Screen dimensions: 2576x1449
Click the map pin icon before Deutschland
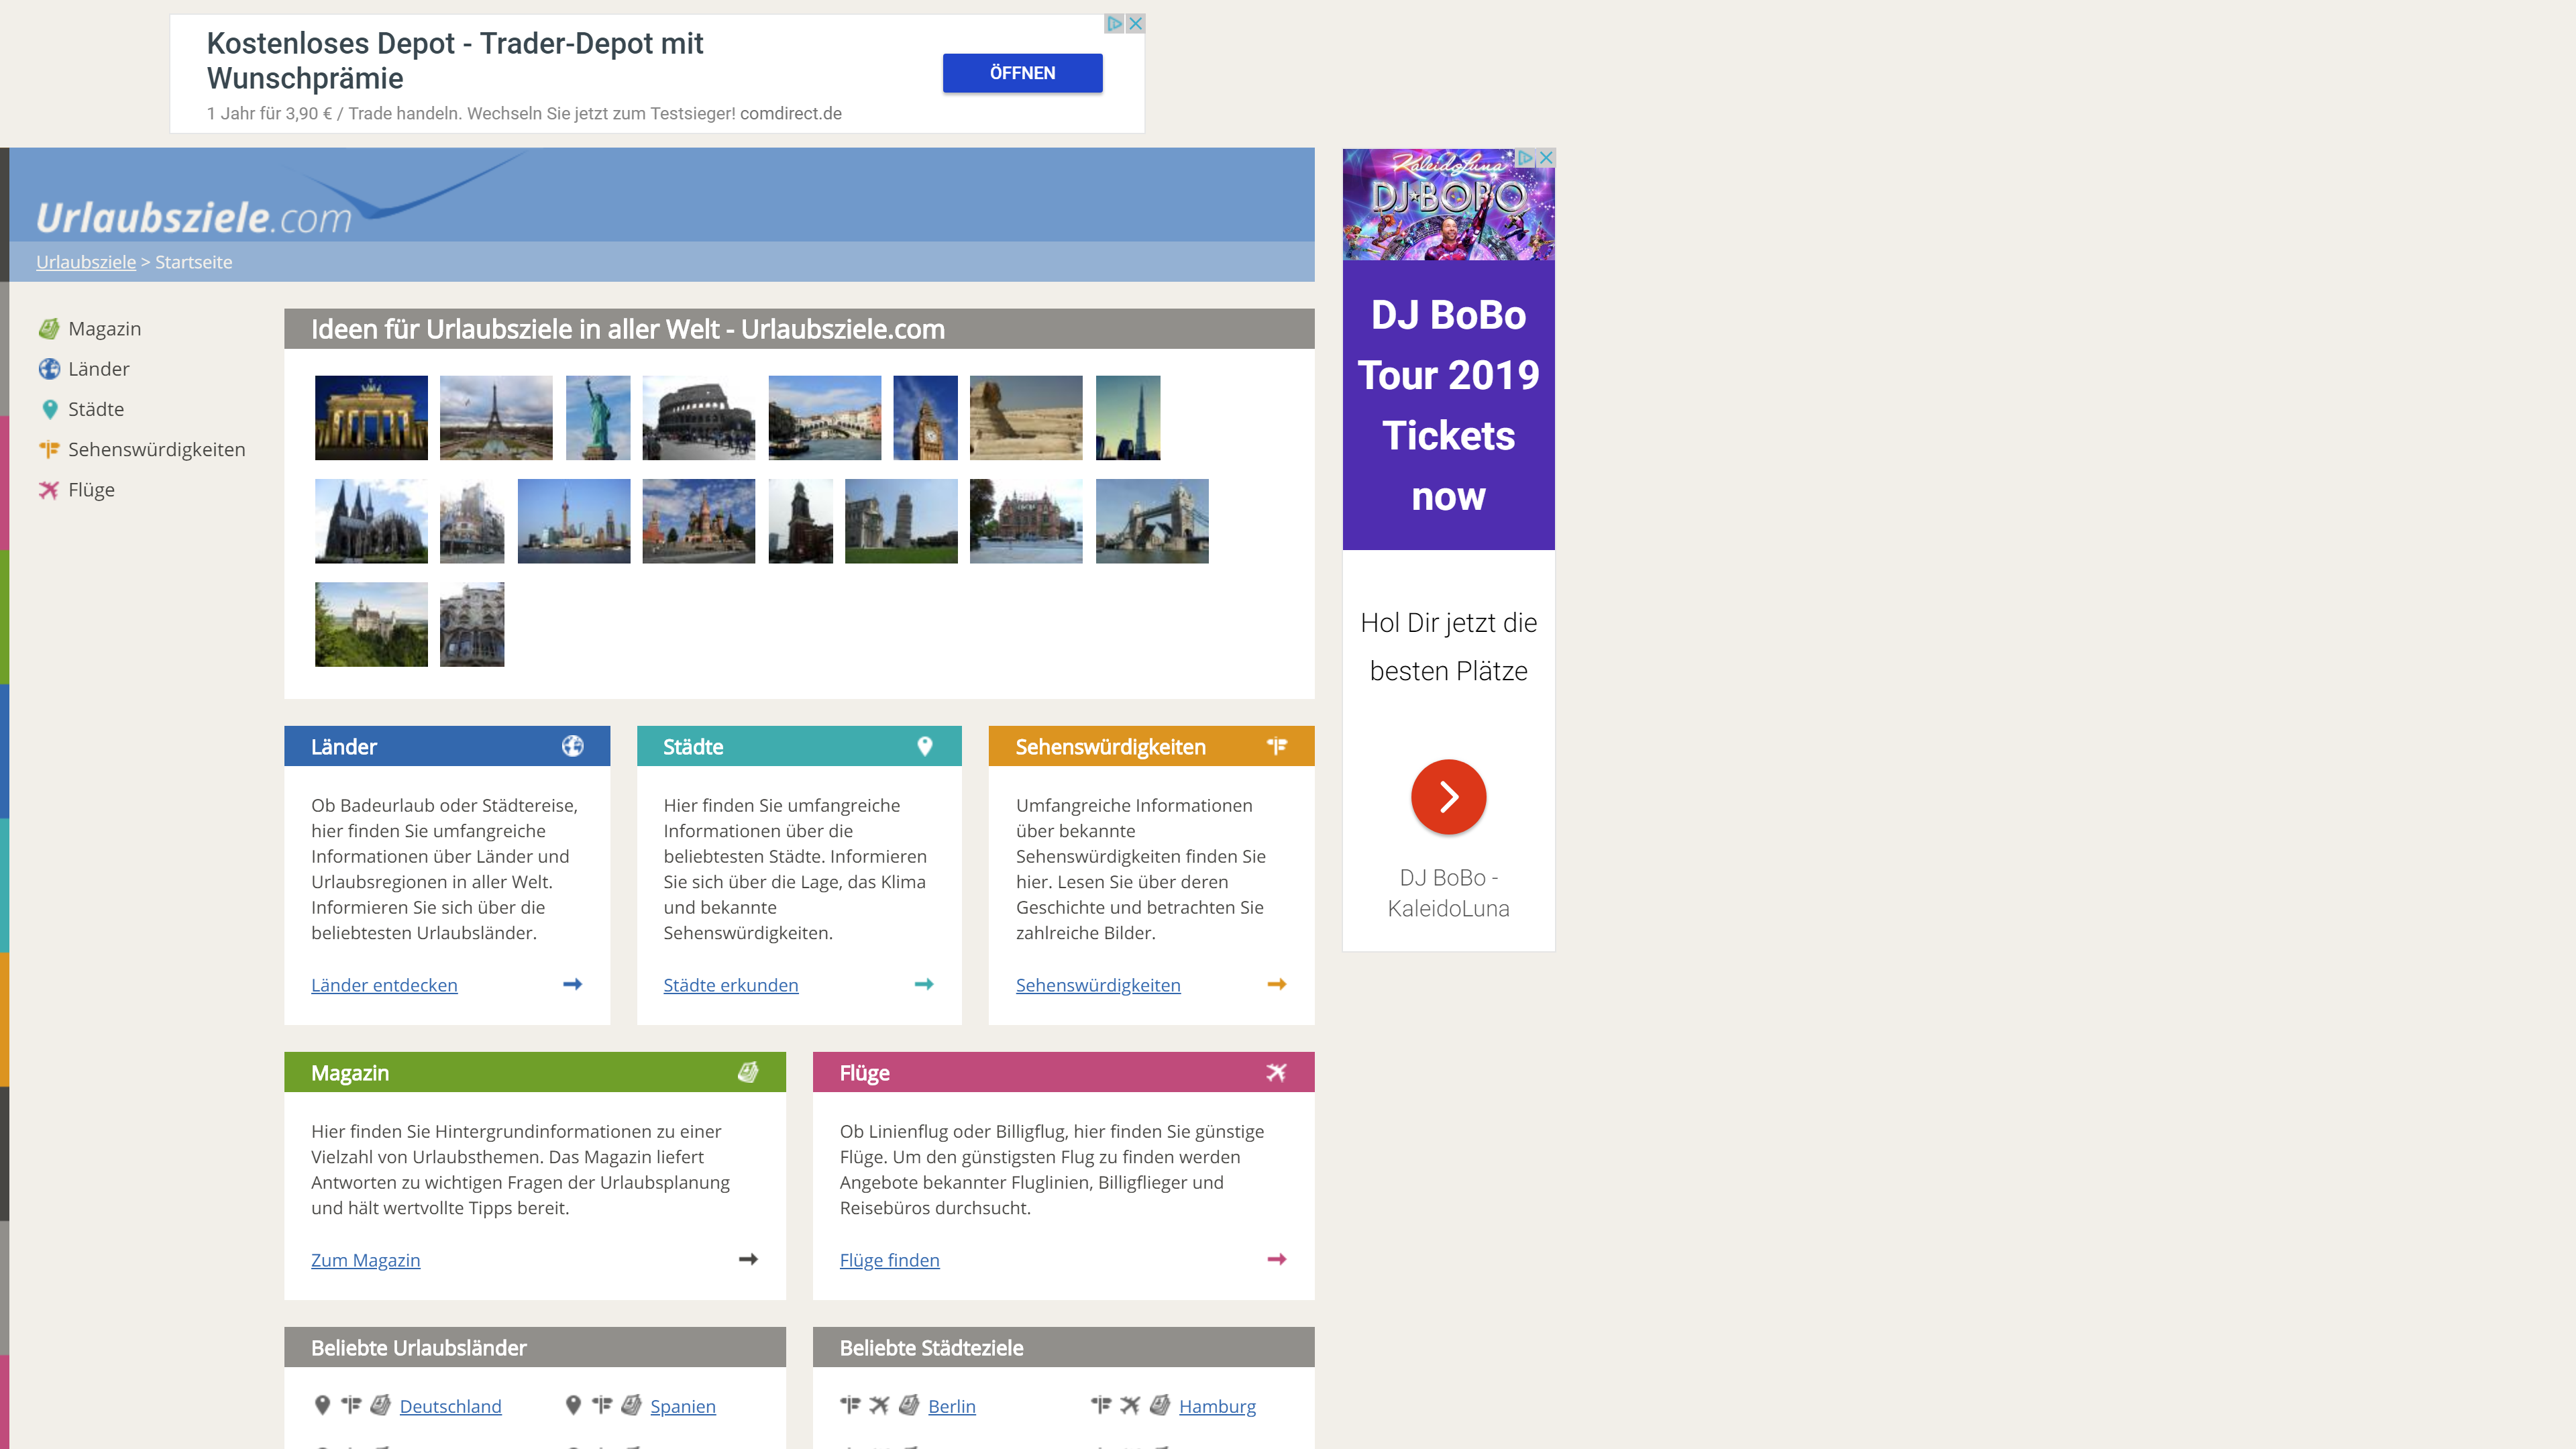(322, 1406)
